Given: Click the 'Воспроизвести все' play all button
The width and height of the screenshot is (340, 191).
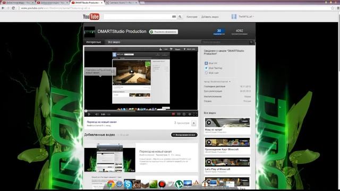Looking at the screenshot, I should coord(184,135).
